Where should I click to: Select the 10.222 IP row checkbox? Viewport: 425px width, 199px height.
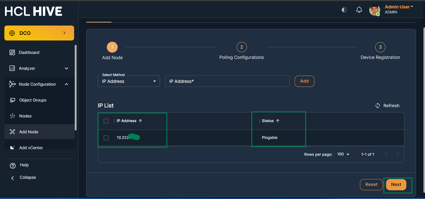point(106,138)
